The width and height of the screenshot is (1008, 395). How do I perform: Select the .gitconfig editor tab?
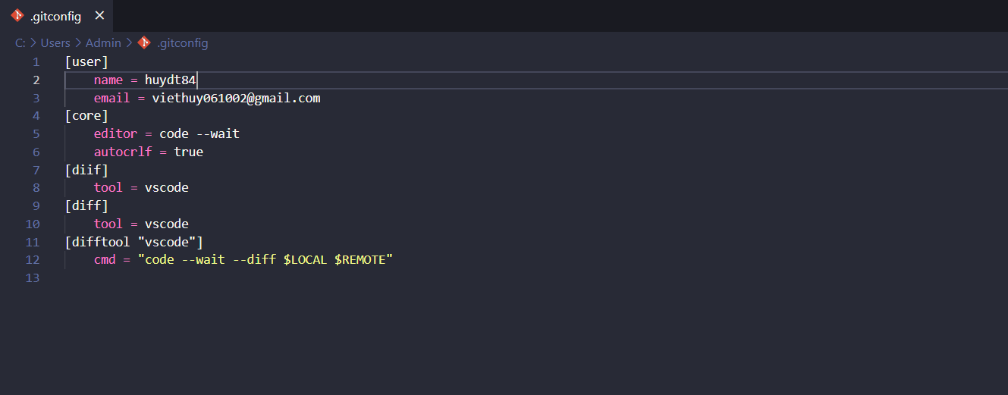pos(58,16)
